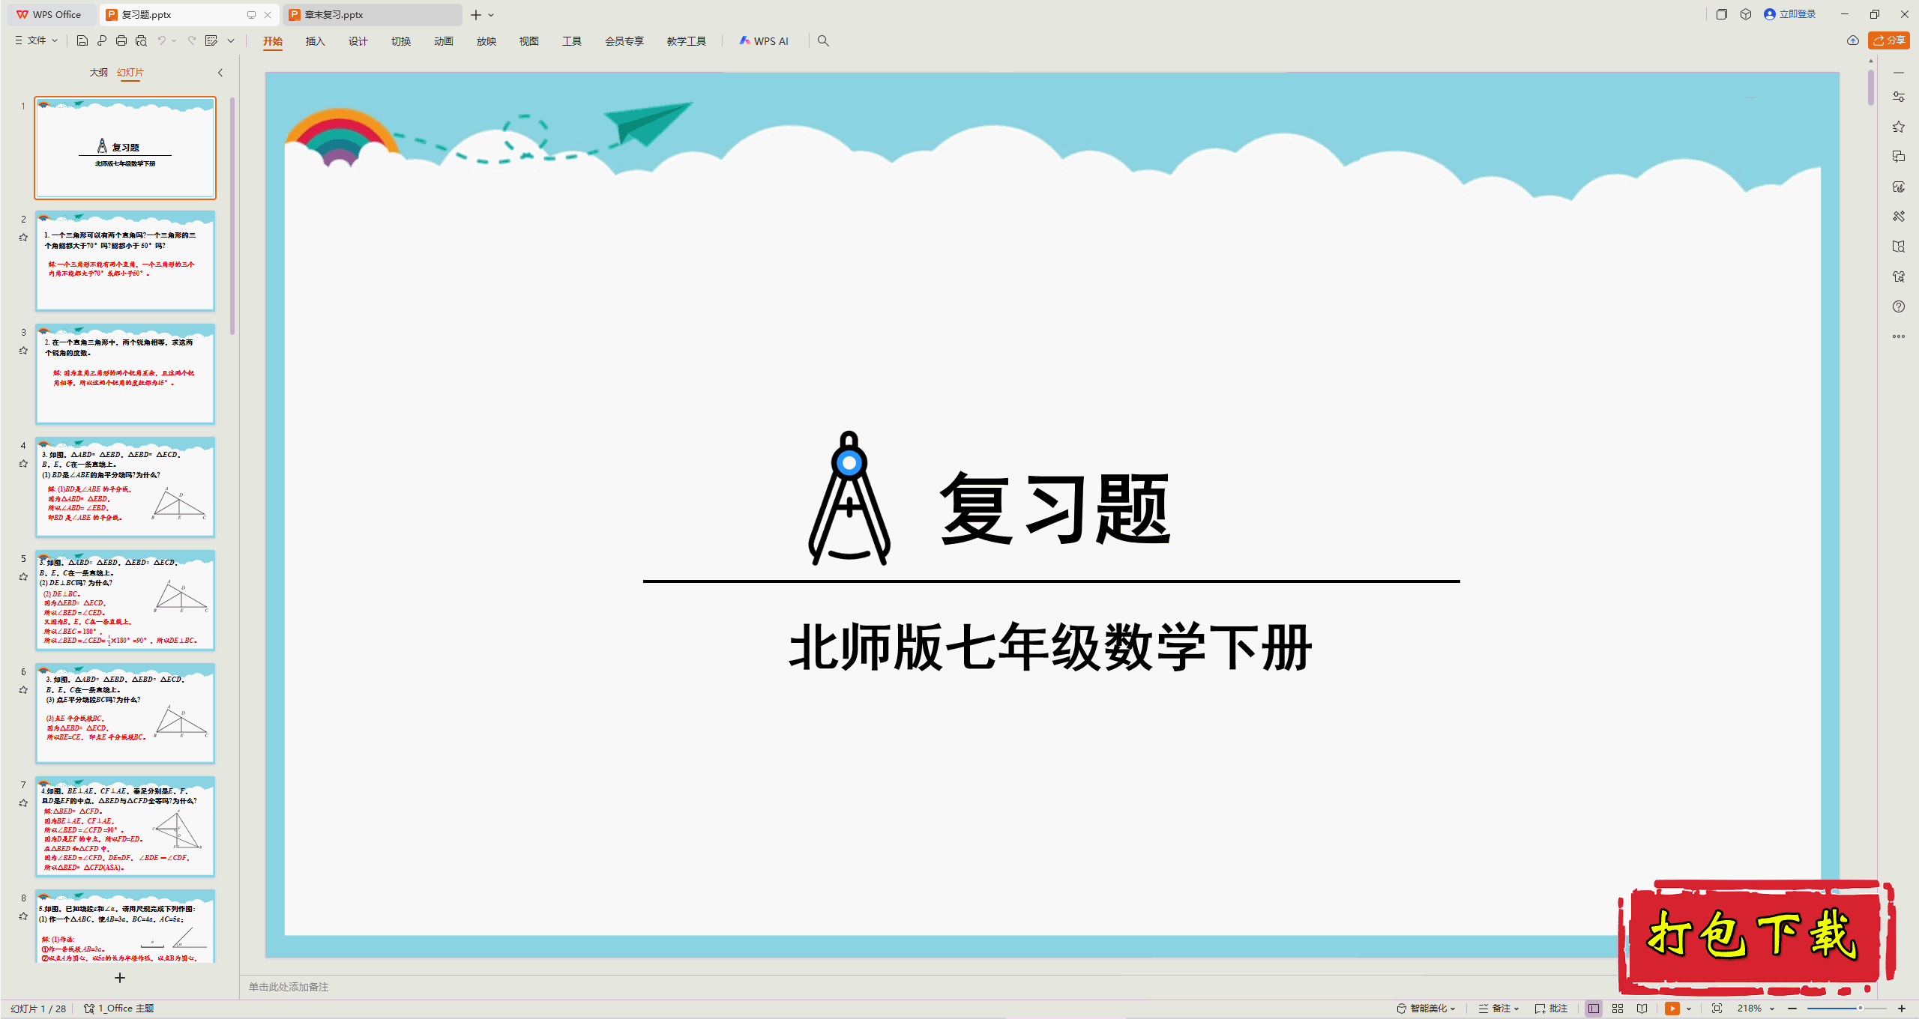The width and height of the screenshot is (1919, 1019).
Task: Open the 动画 ribbon tab
Action: [444, 41]
